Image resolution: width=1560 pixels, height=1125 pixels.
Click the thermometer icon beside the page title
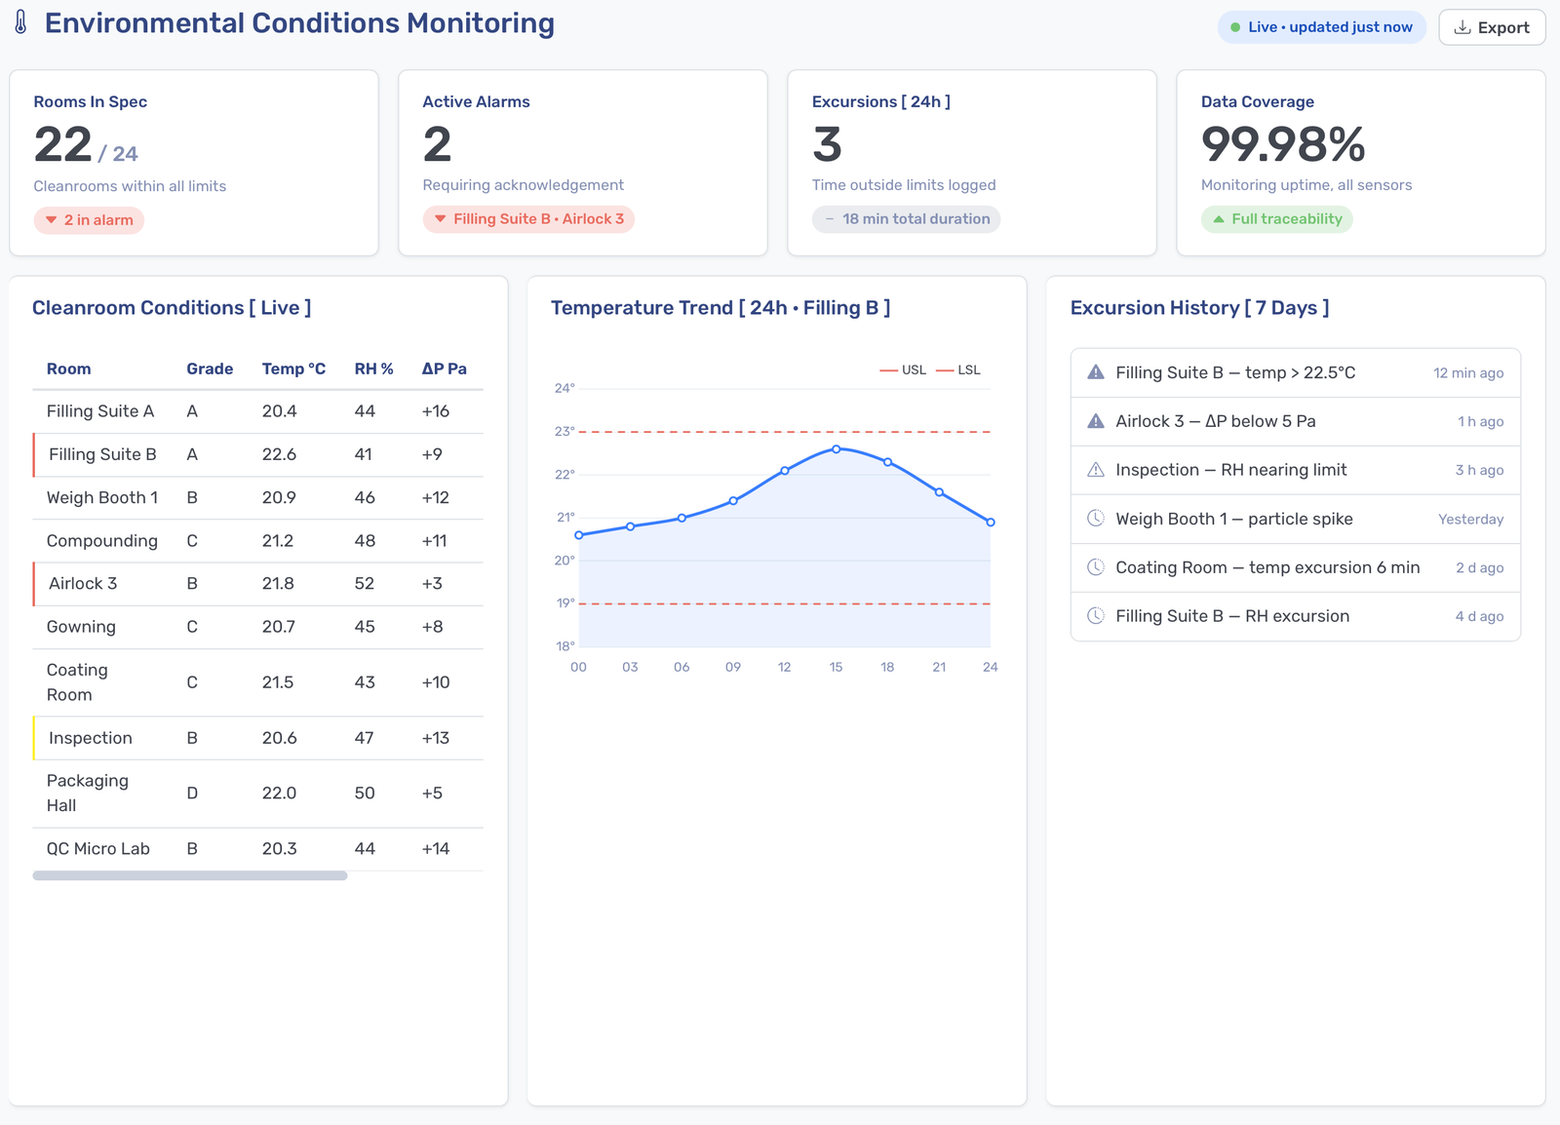[x=21, y=23]
